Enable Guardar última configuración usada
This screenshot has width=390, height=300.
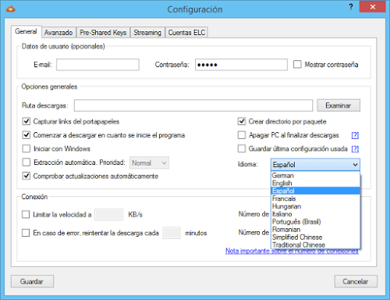pos(242,148)
